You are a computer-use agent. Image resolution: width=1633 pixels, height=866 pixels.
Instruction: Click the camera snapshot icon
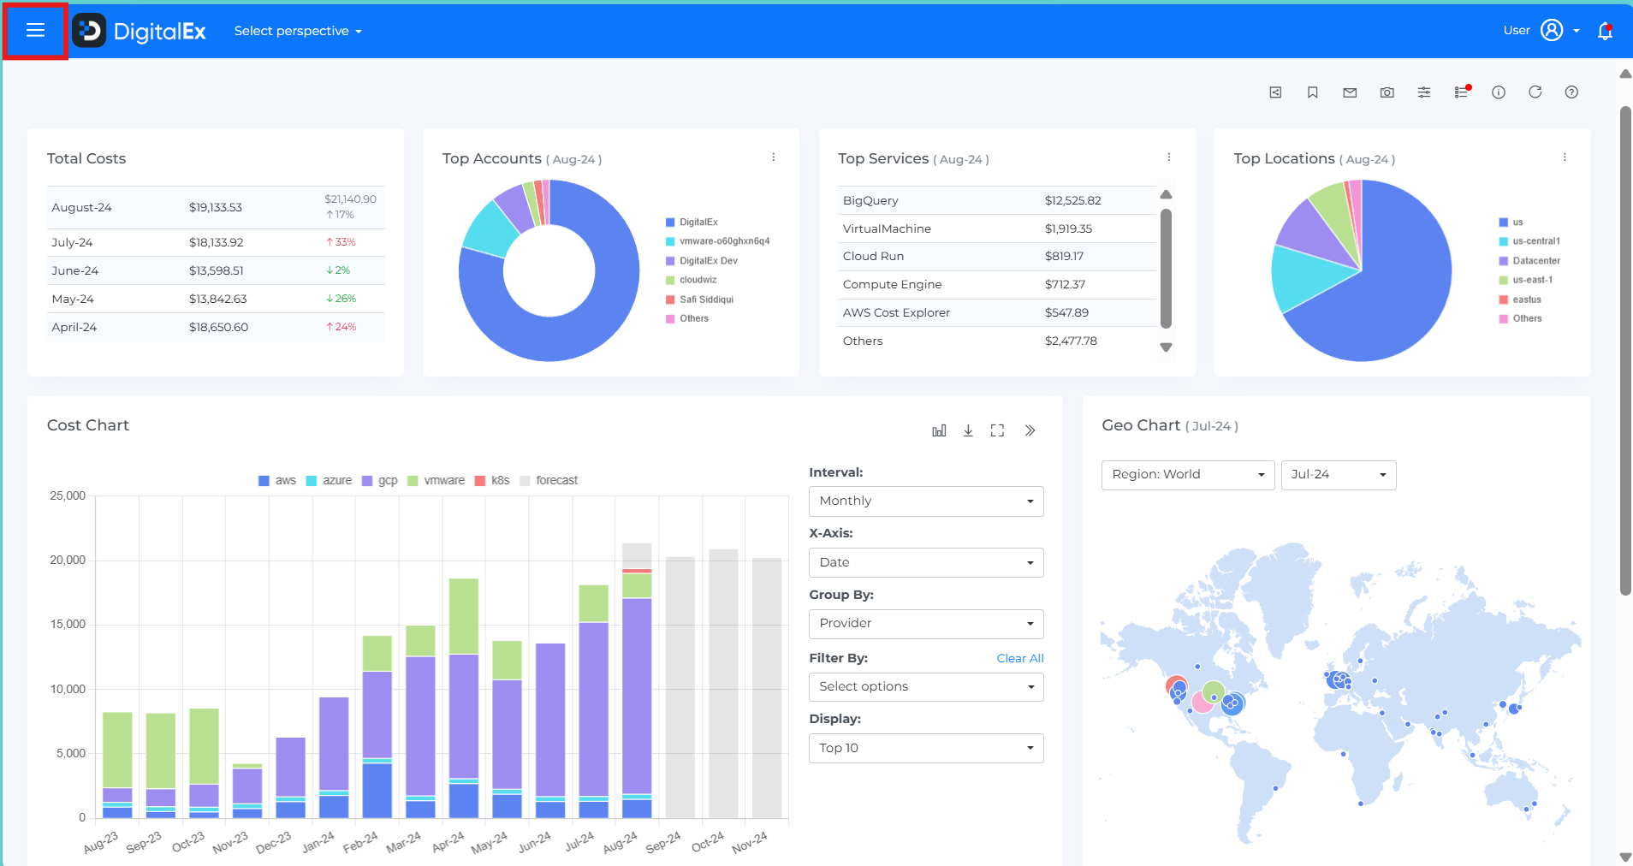click(x=1387, y=92)
